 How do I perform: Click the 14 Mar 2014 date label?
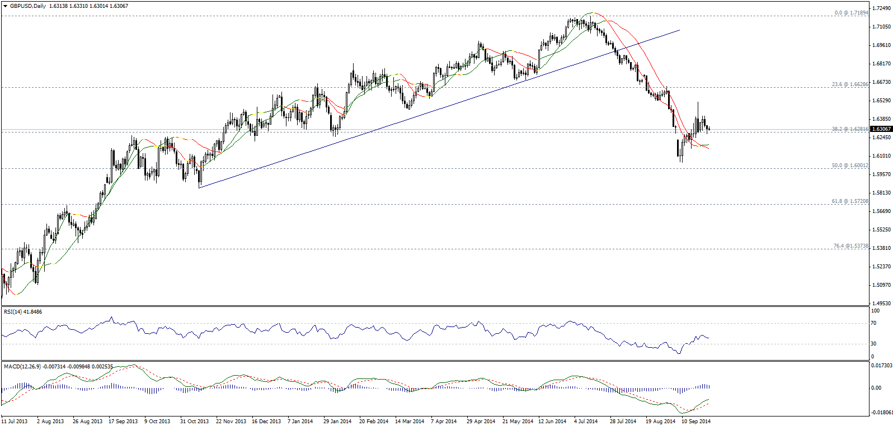click(410, 422)
